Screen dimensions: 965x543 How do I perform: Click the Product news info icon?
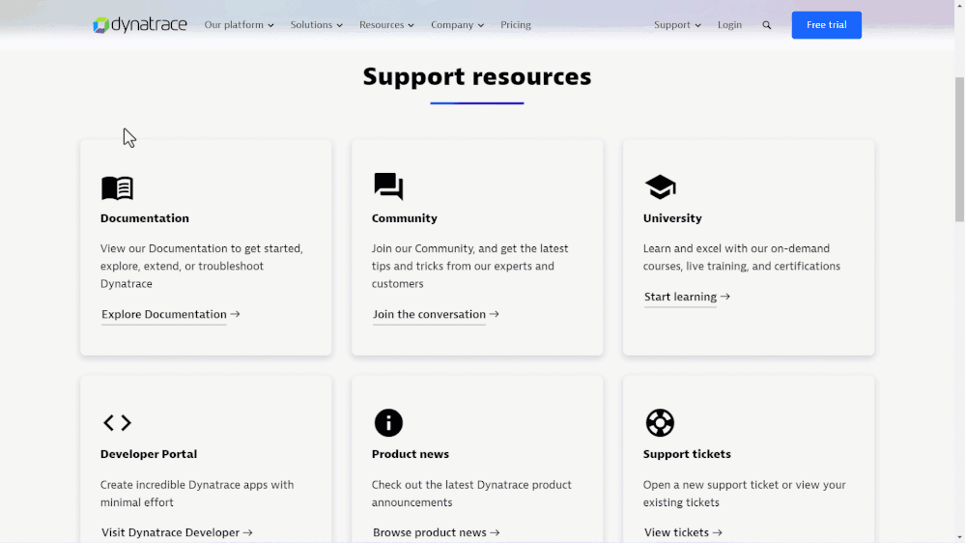[x=388, y=422]
